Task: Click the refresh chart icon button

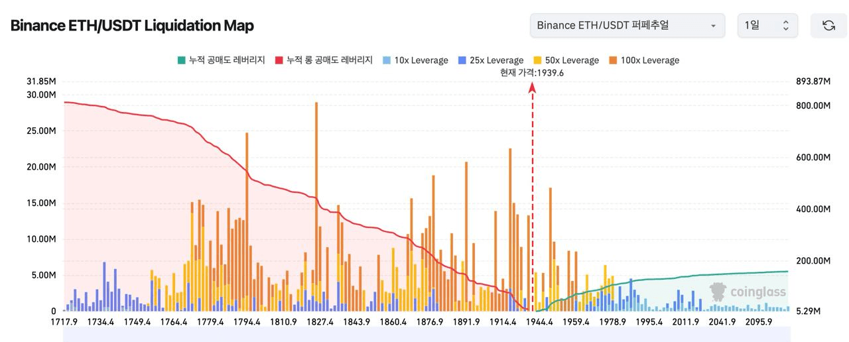Action: (x=828, y=25)
